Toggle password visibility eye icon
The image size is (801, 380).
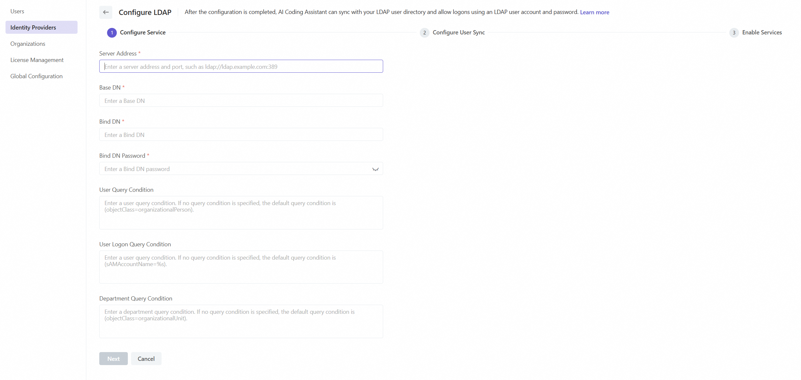pyautogui.click(x=375, y=169)
